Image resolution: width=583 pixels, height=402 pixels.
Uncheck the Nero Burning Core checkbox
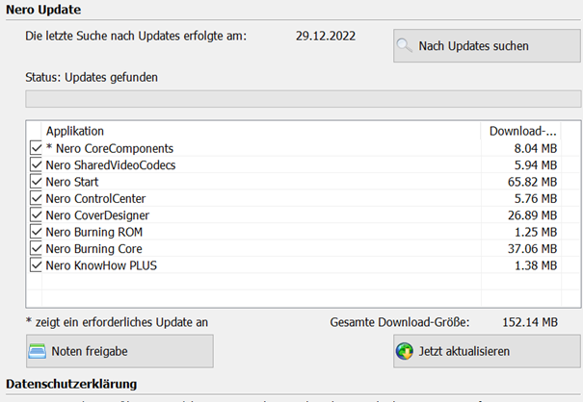(x=37, y=248)
